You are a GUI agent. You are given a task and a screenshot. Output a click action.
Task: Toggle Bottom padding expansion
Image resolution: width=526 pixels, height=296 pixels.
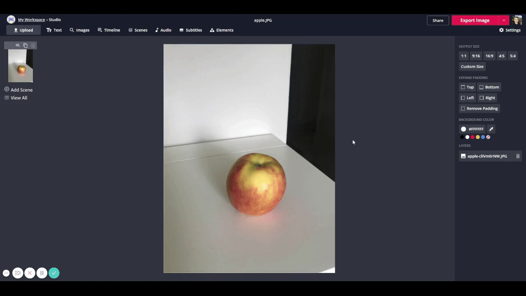[x=489, y=87]
